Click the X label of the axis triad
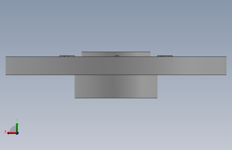The width and height of the screenshot is (232, 150). tap(5, 132)
